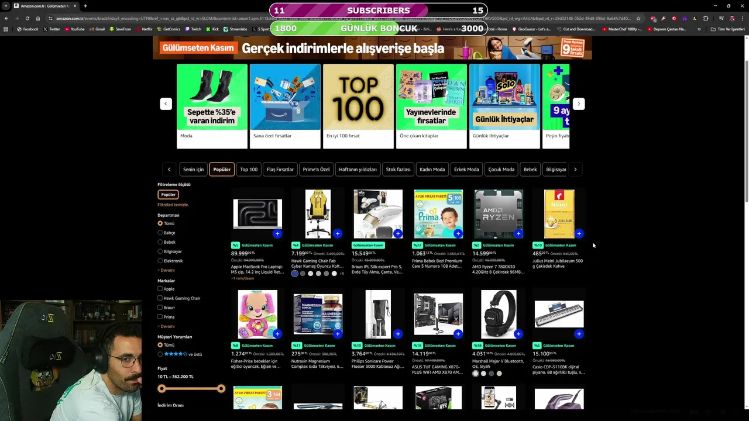
Task: Choose blue color swatch for Hawk Gaming Chair
Action: click(x=295, y=274)
